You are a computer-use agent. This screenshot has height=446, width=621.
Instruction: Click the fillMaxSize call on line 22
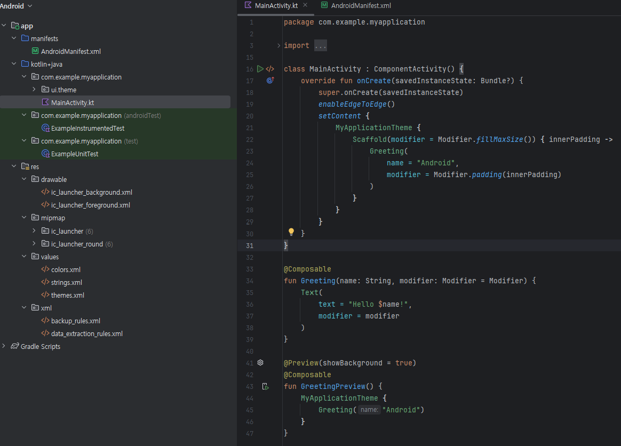point(499,139)
